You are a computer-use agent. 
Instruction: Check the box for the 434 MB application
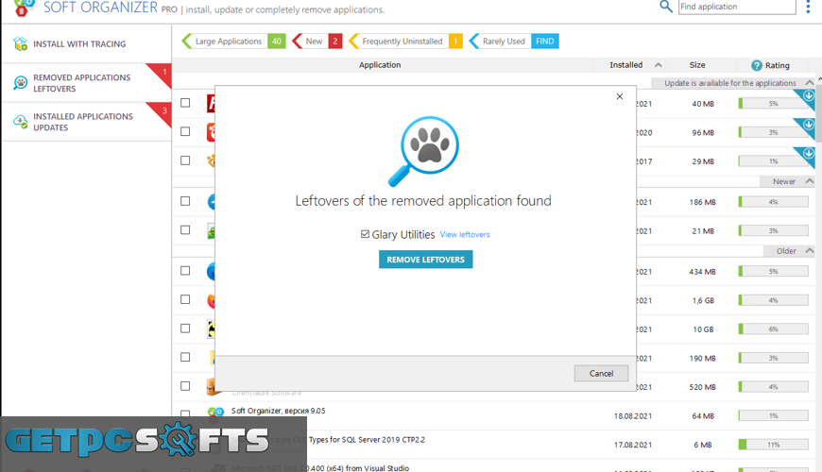tap(185, 271)
